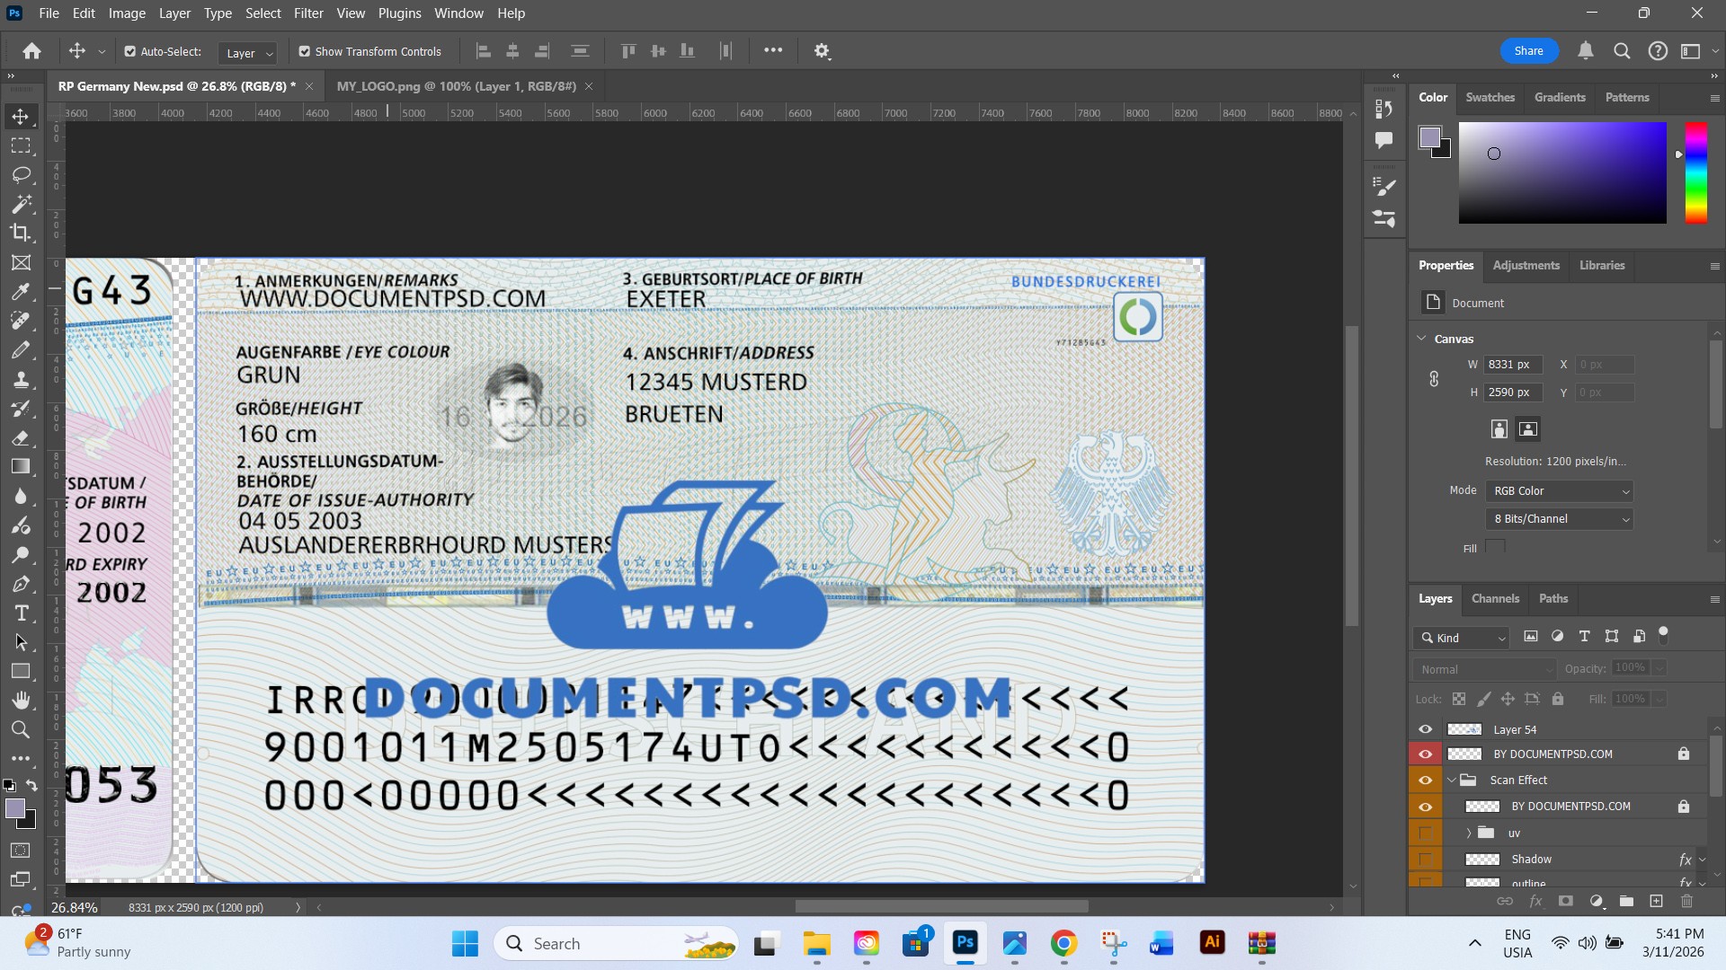
Task: Select the Zoom tool in toolbar
Action: point(21,729)
